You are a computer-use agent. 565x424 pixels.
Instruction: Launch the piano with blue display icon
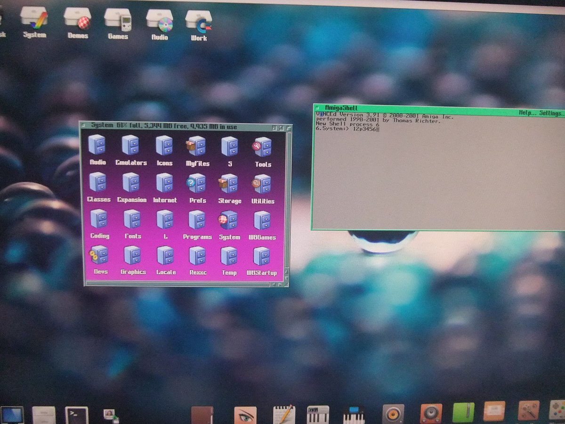click(x=354, y=415)
